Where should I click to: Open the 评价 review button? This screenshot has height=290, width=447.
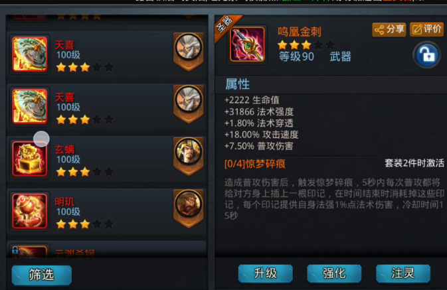coord(427,29)
